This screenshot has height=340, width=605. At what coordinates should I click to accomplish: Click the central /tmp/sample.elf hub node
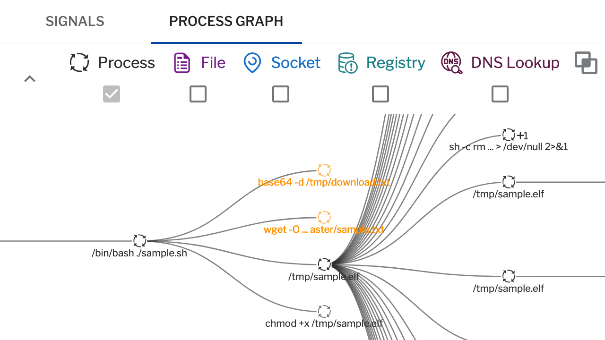point(324,264)
